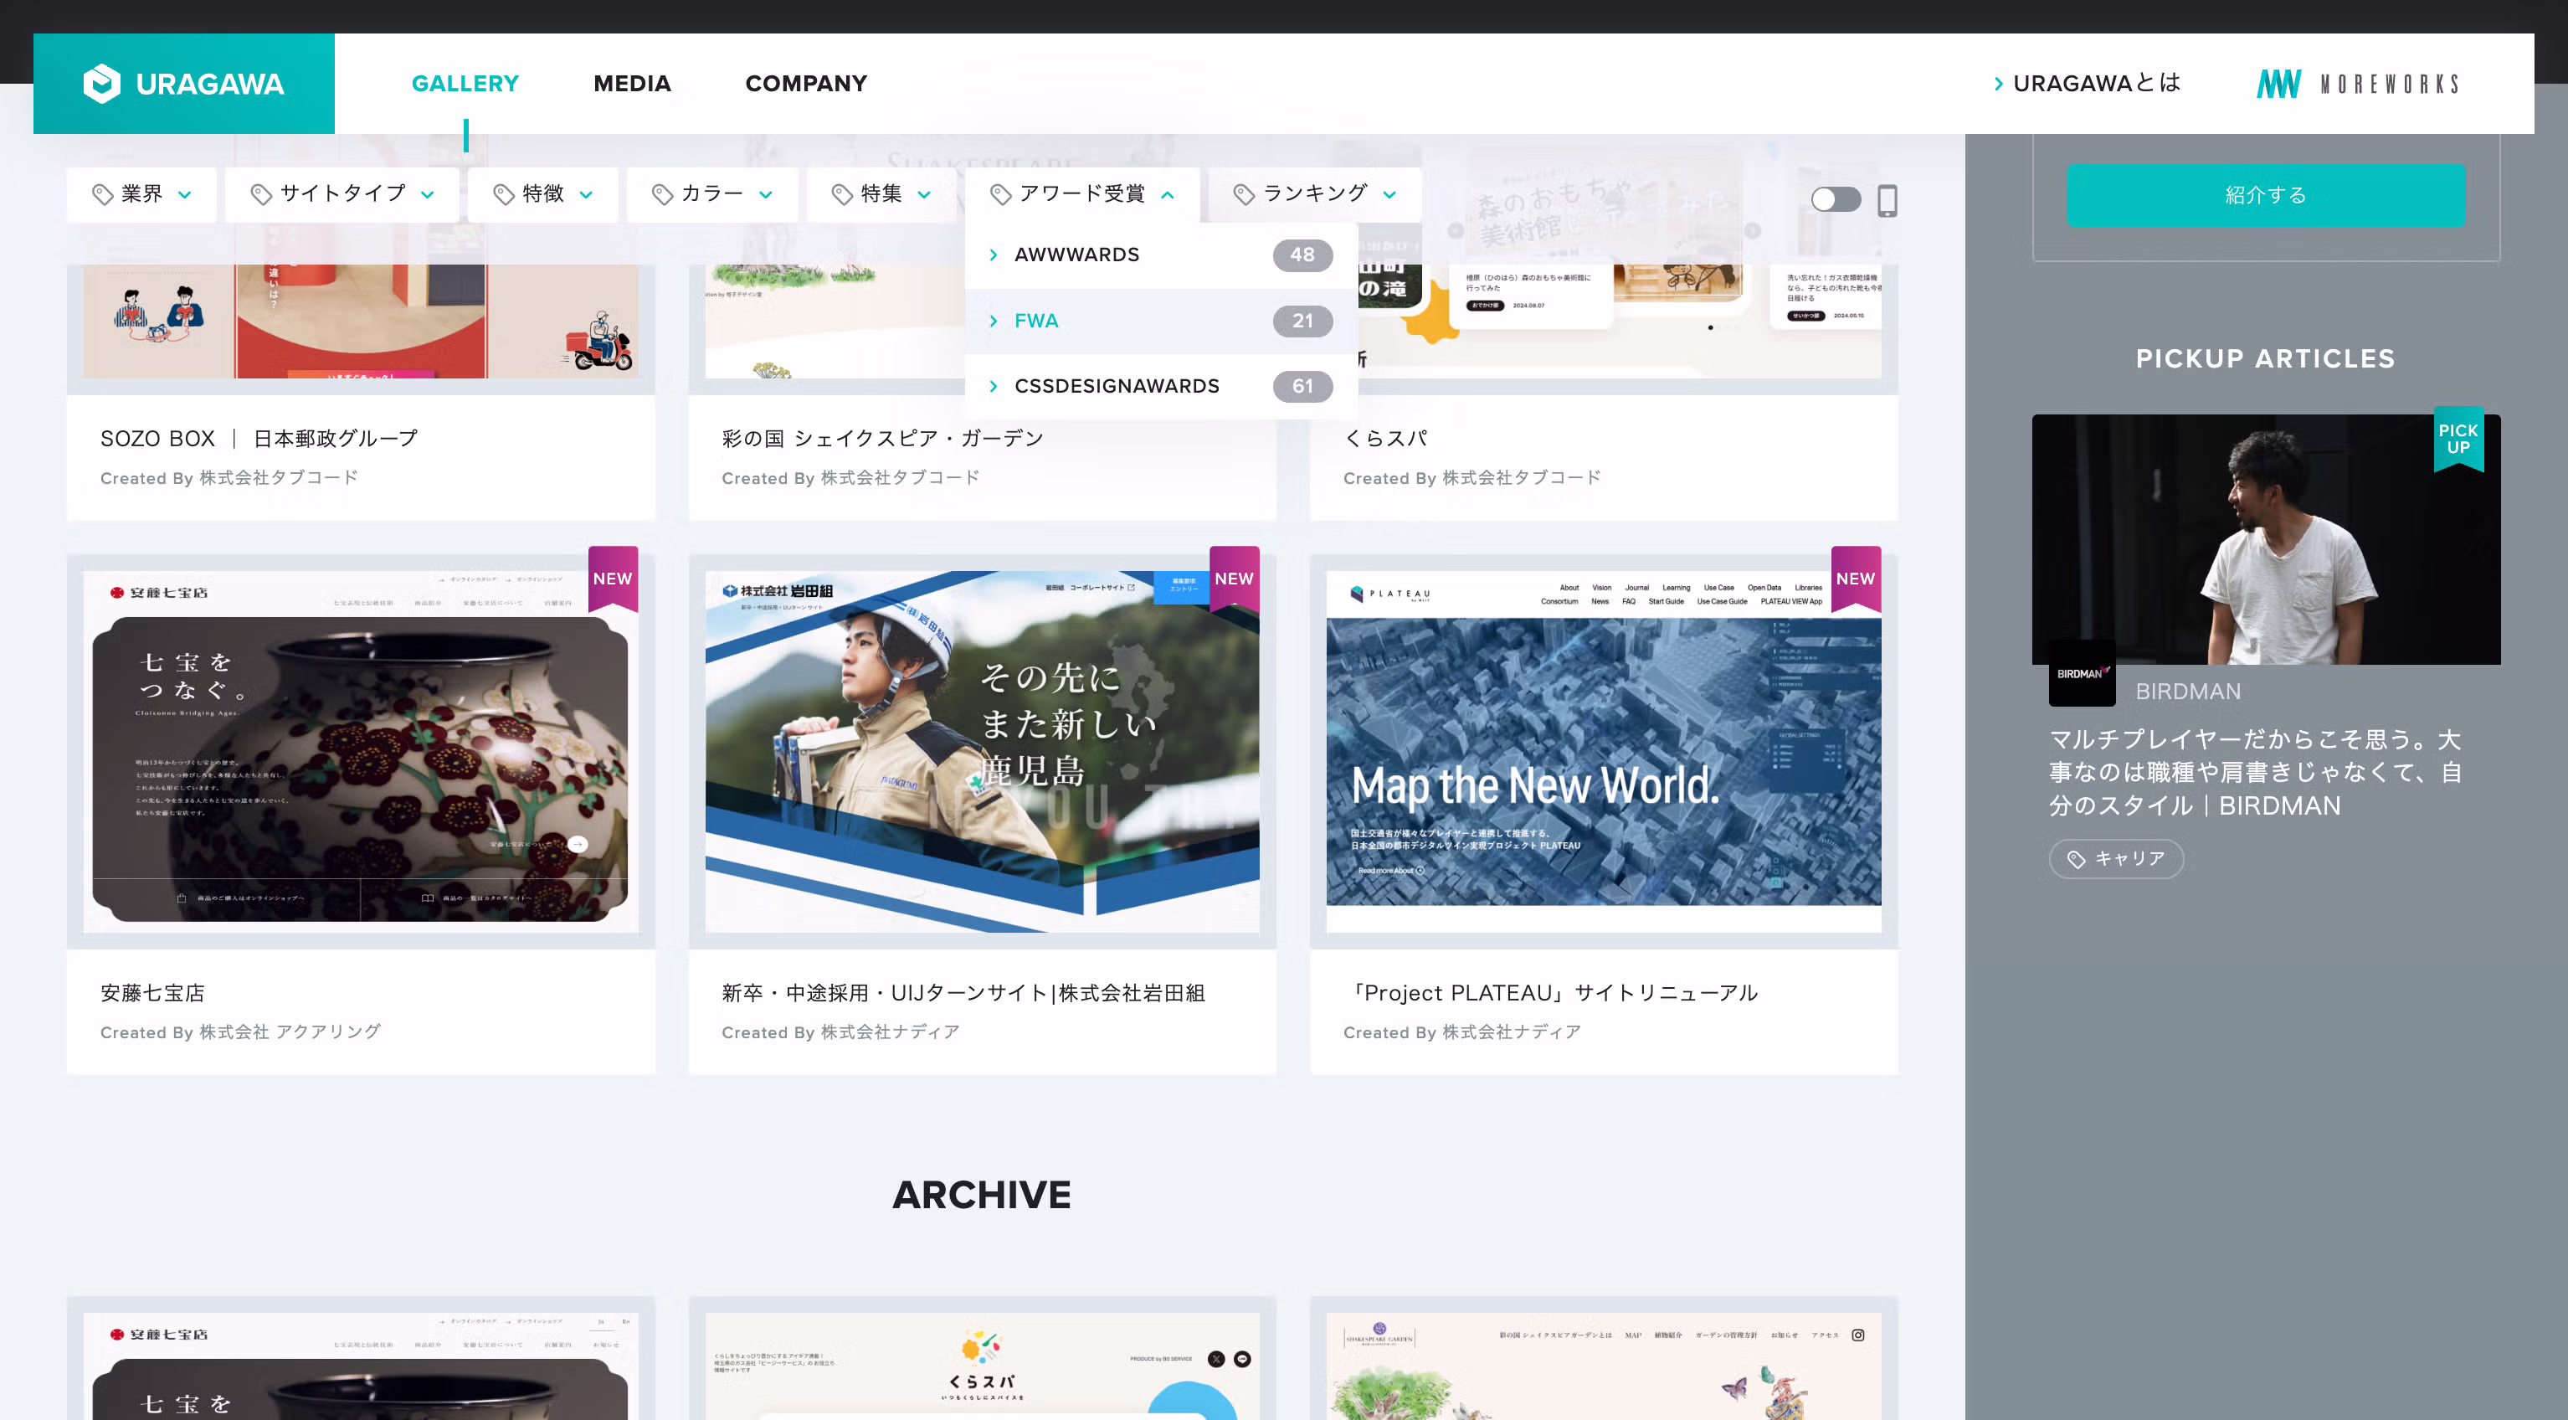Open the 安藤七宝店 site thumbnail
The width and height of the screenshot is (2568, 1420).
click(x=361, y=752)
